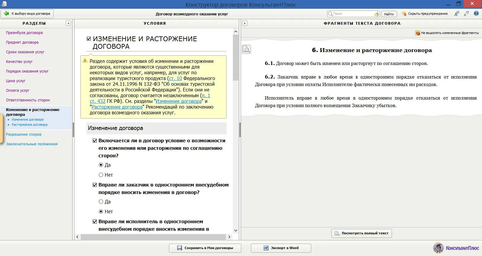Image resolution: width=482 pixels, height=256 pixels.
Task: Select Нет for change by agreement
Action: coord(101,175)
